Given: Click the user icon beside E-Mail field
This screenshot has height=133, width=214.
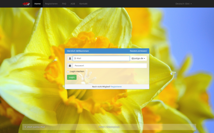Looking at the screenshot, I should 70,59.
